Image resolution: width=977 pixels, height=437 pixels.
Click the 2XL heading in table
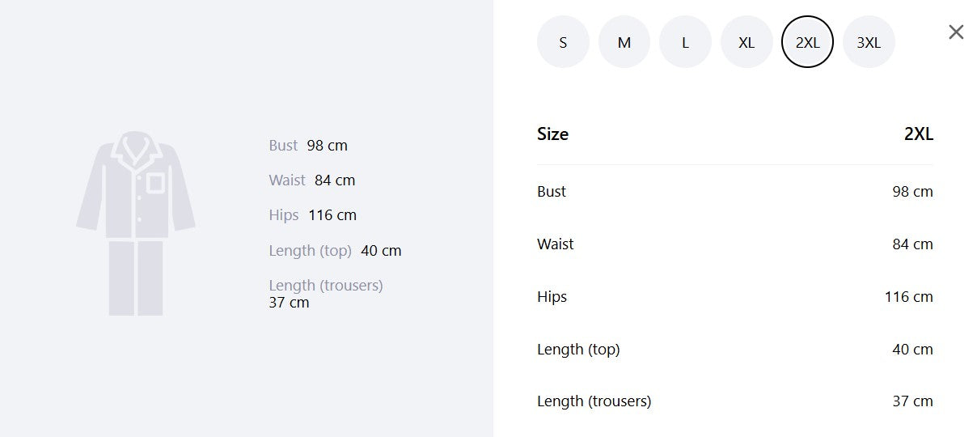(919, 134)
